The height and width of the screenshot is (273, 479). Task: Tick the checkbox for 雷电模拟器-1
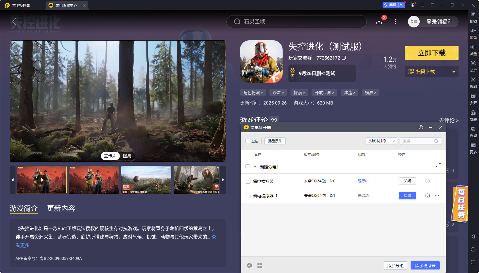[x=248, y=196]
